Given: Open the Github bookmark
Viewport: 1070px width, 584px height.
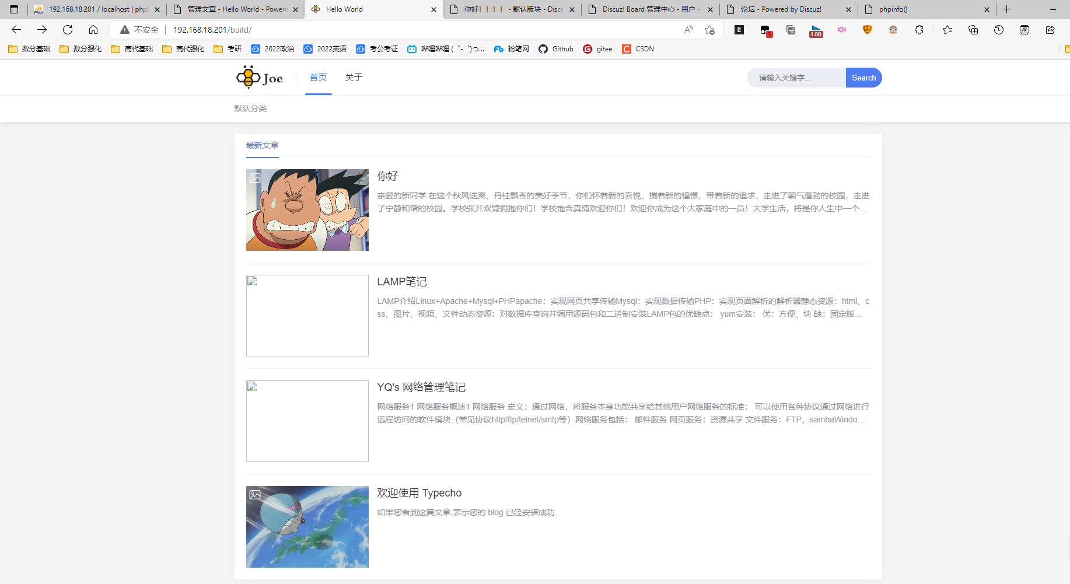Looking at the screenshot, I should [x=555, y=49].
